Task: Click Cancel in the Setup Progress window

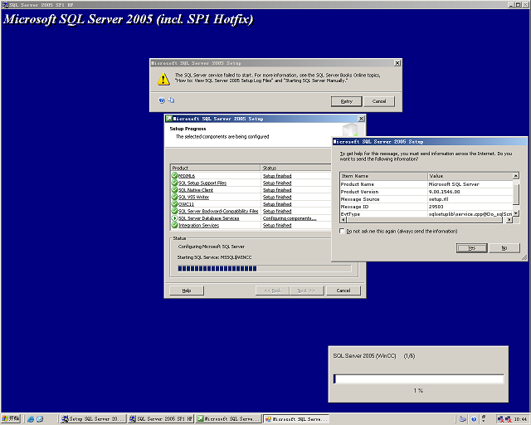Action: click(x=343, y=291)
